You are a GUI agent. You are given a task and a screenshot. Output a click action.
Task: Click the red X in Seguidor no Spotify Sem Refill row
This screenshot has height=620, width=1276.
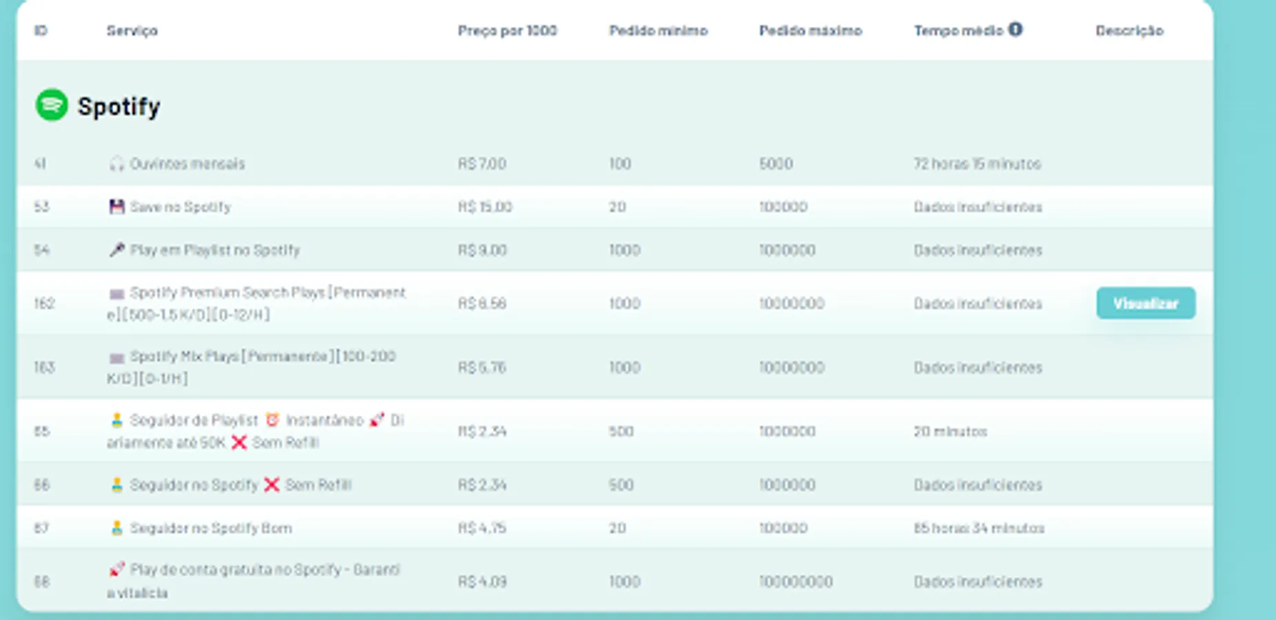272,485
